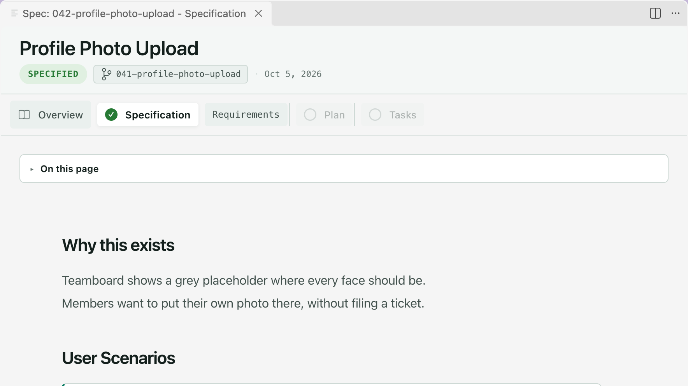Viewport: 688px width, 386px height.
Task: Click the book icon on the Overview tab
Action: 24,115
